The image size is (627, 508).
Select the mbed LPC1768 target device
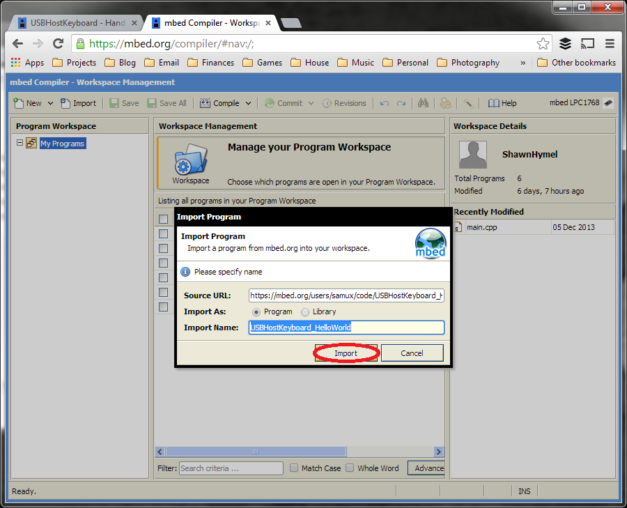(x=581, y=103)
